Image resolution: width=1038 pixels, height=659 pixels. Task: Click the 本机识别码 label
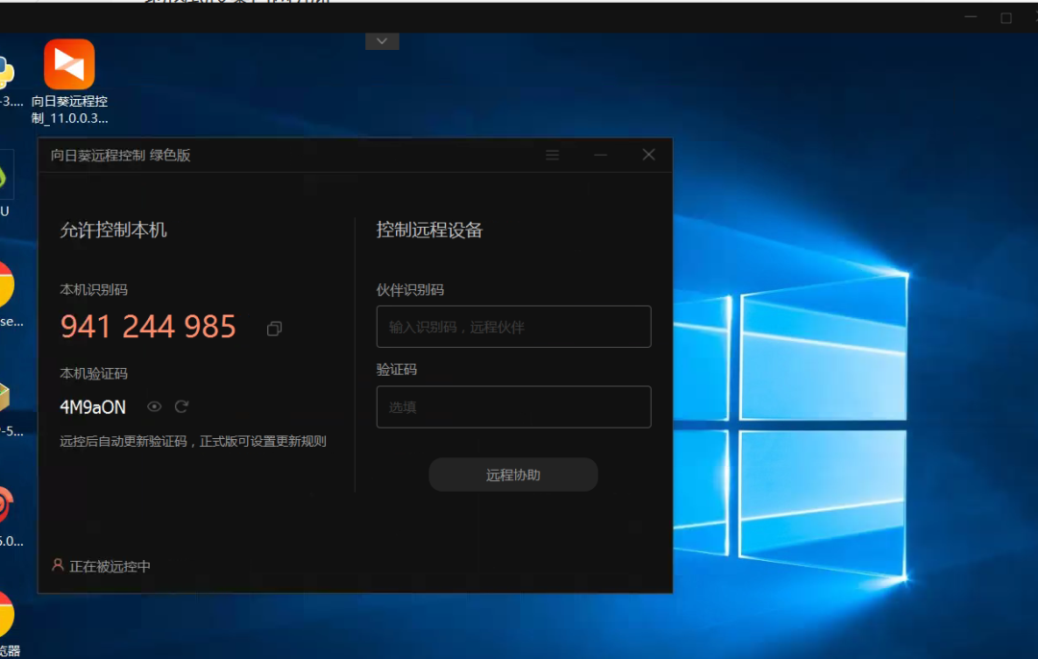(93, 289)
